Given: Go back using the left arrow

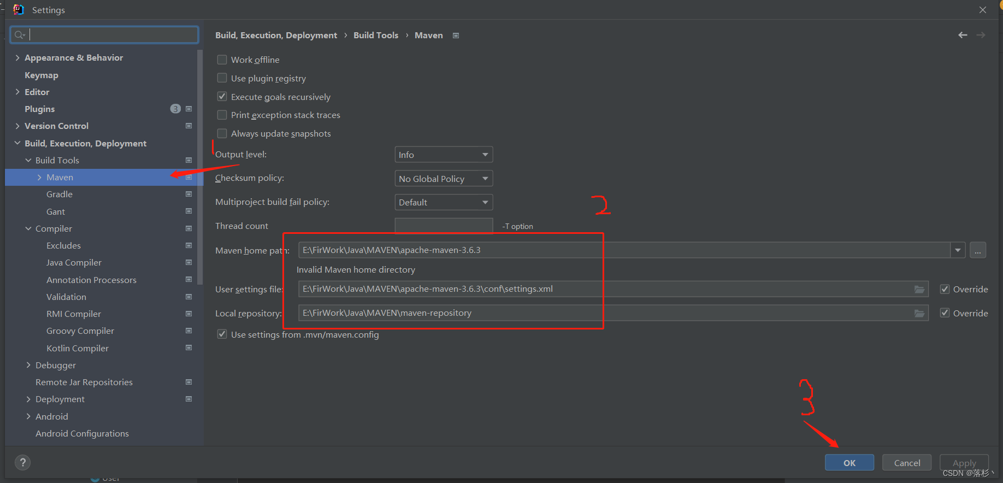Looking at the screenshot, I should tap(963, 35).
